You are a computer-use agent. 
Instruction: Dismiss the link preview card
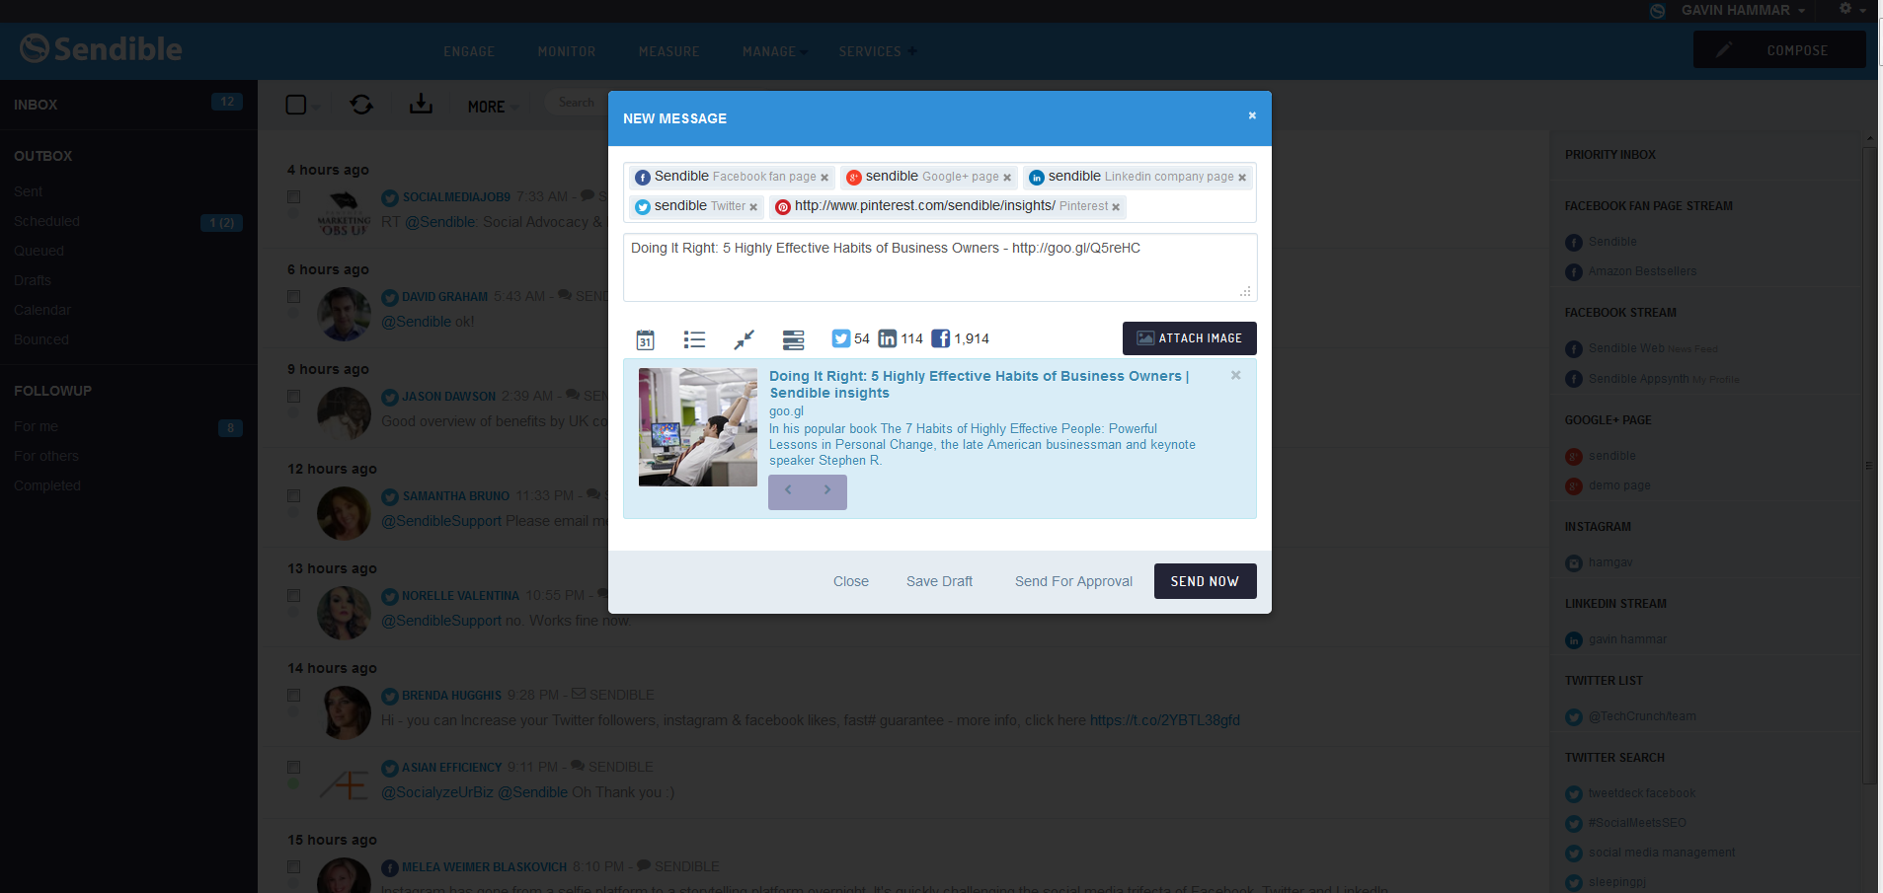click(x=1235, y=375)
